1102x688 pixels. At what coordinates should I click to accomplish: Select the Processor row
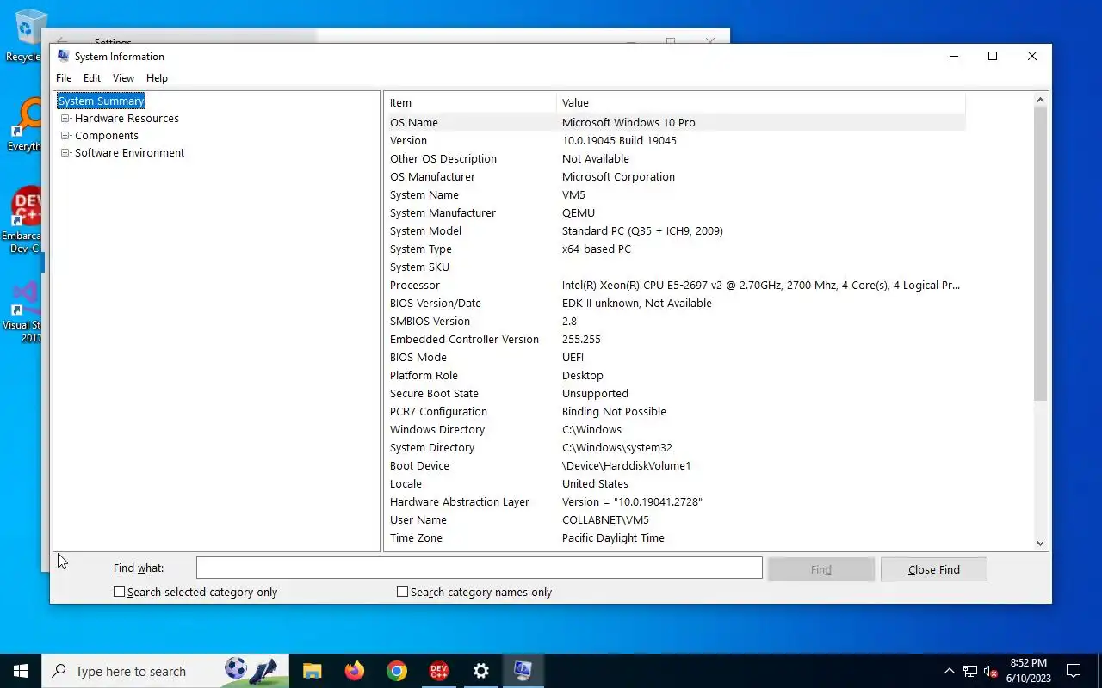(x=674, y=285)
